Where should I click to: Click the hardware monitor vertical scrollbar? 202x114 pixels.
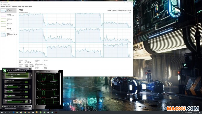pyautogui.click(x=60, y=89)
